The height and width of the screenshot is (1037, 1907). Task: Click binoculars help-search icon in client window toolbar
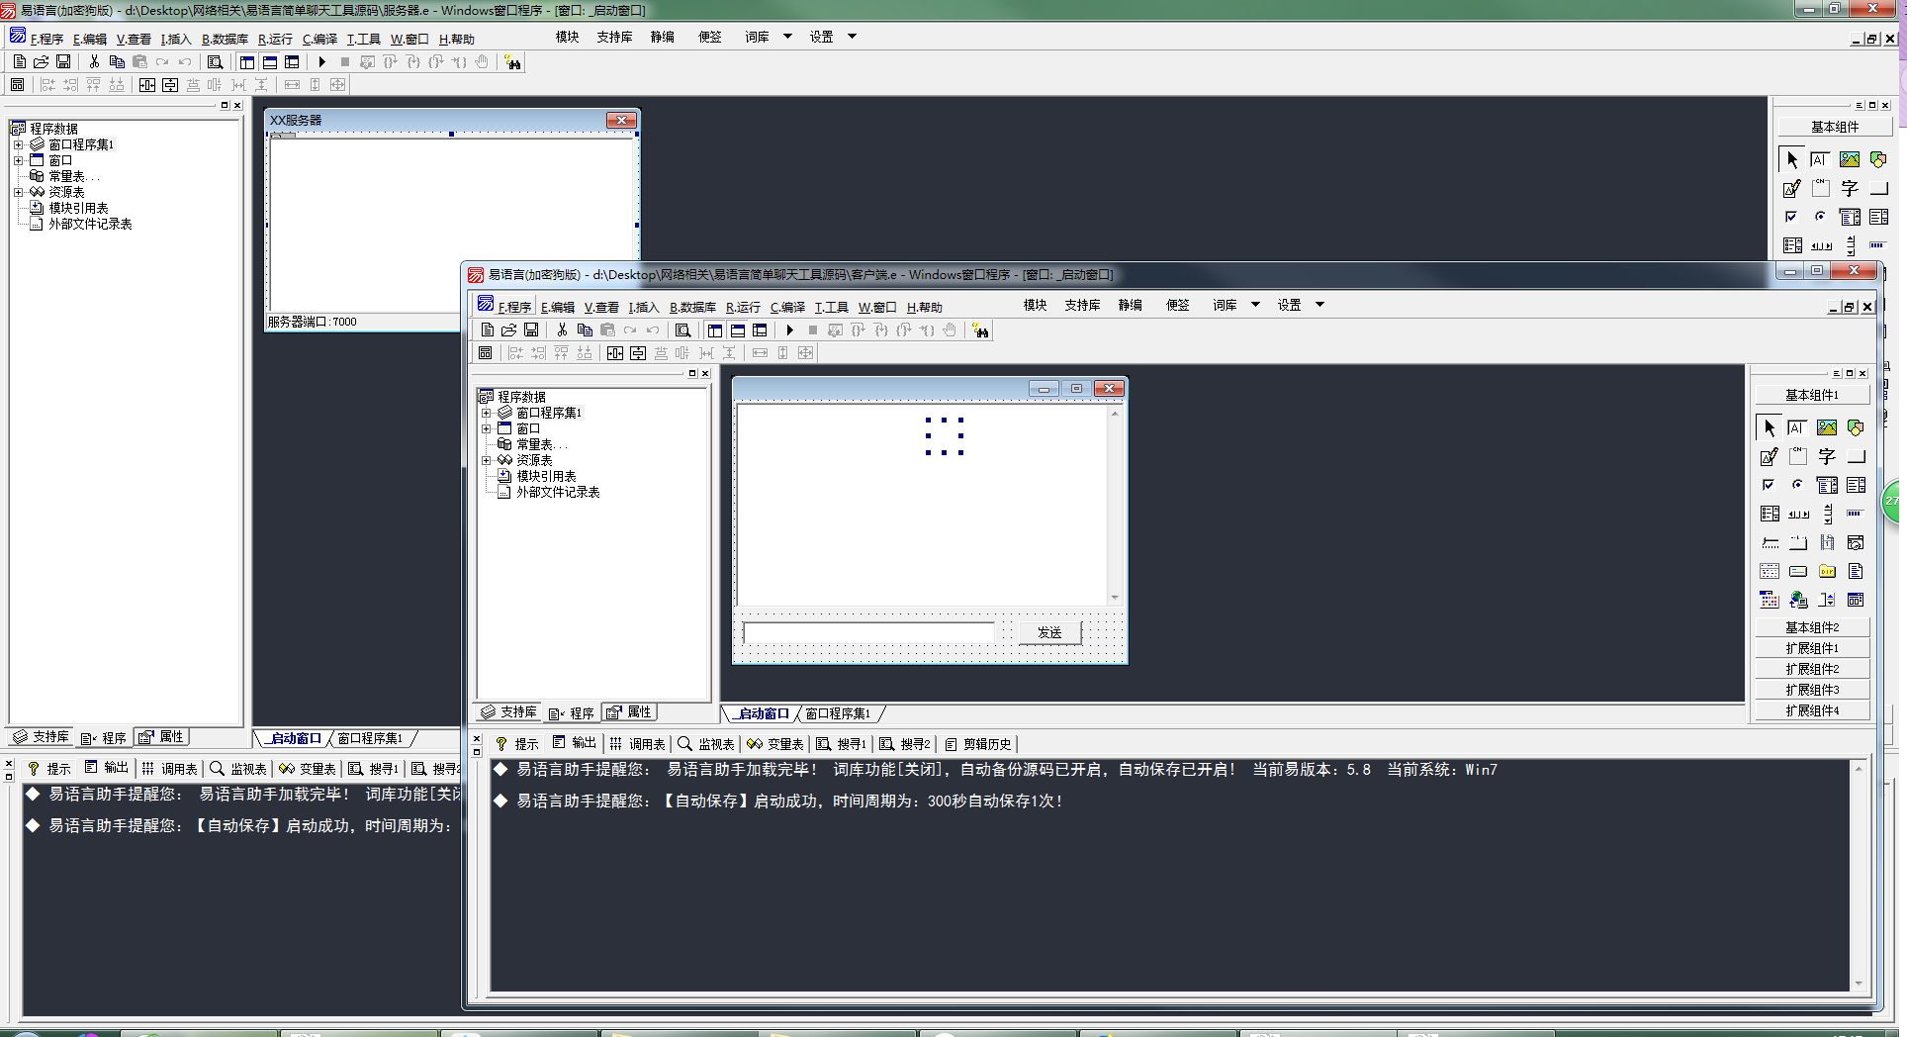pos(980,330)
